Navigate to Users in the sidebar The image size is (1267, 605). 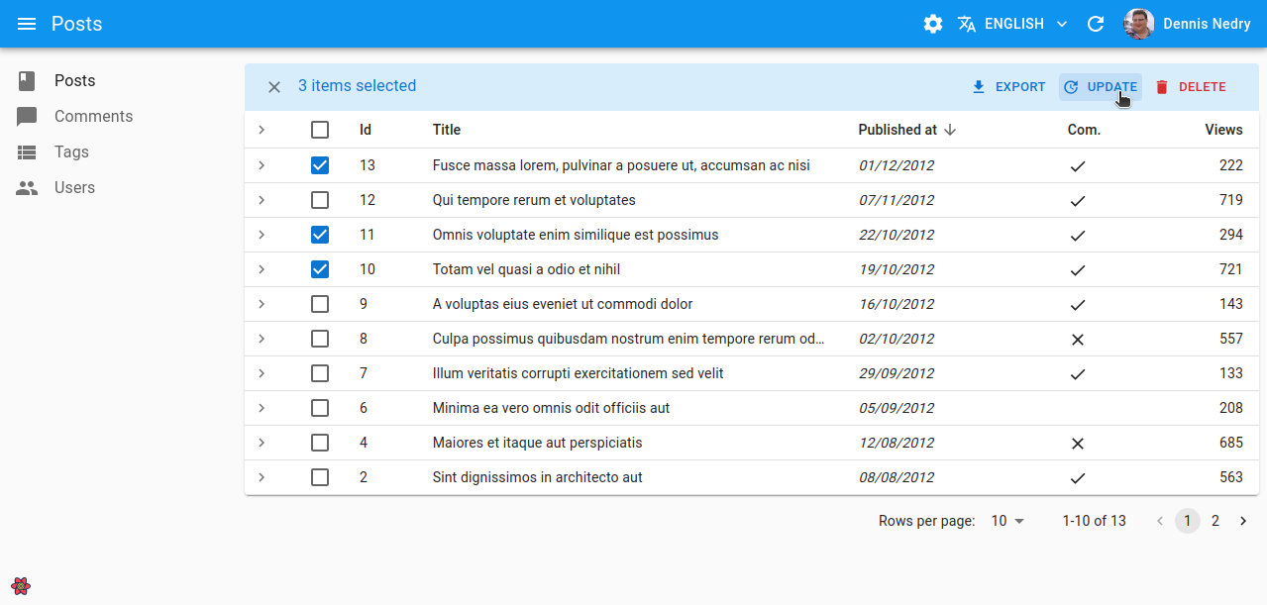tap(75, 188)
